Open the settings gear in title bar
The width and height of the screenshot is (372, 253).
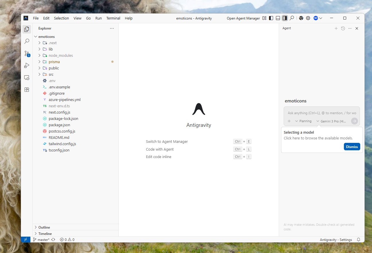pos(308,18)
